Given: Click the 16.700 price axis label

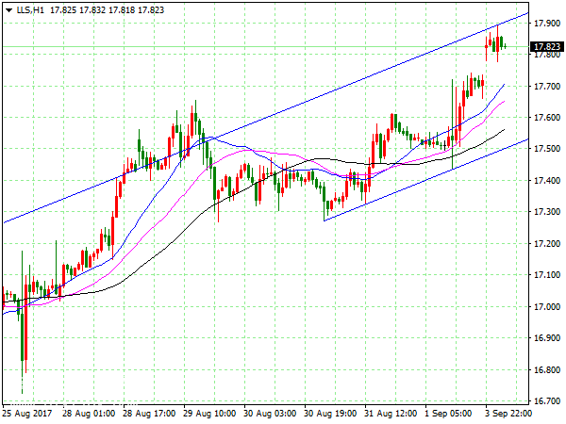Looking at the screenshot, I should pos(547,401).
